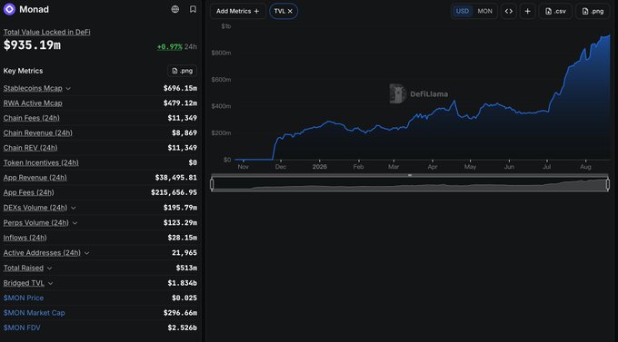
Task: Open Total Value Locked in DeFi link
Action: pos(47,33)
